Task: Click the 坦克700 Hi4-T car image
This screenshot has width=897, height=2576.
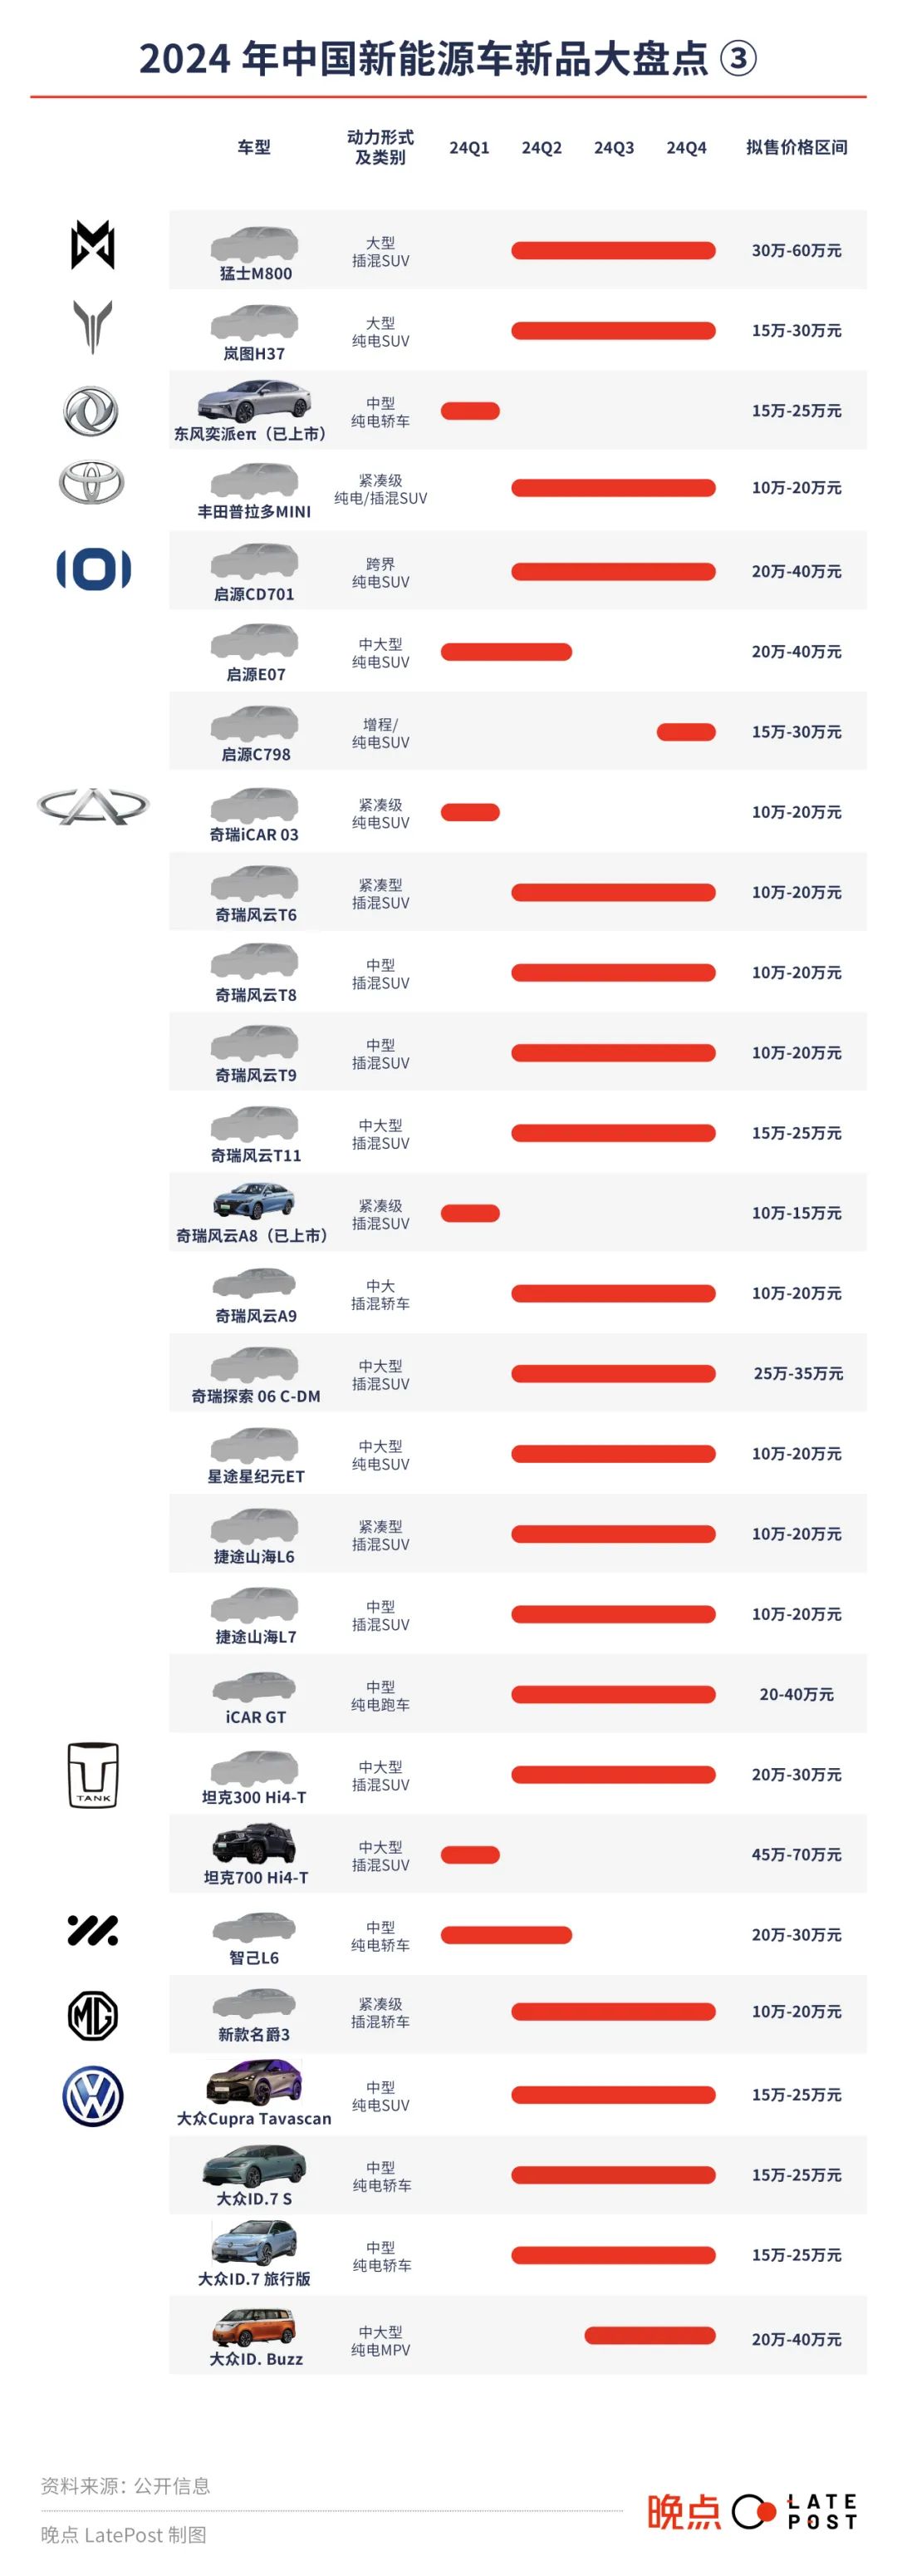Action: 253,1846
